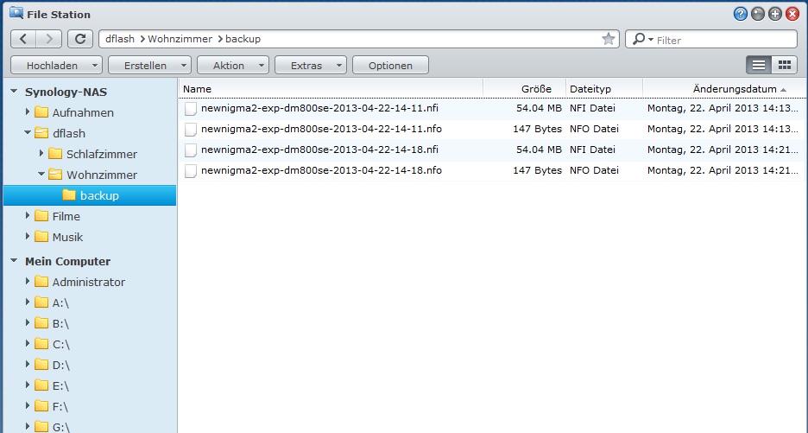
Task: Click the back navigation arrow
Action: point(23,39)
